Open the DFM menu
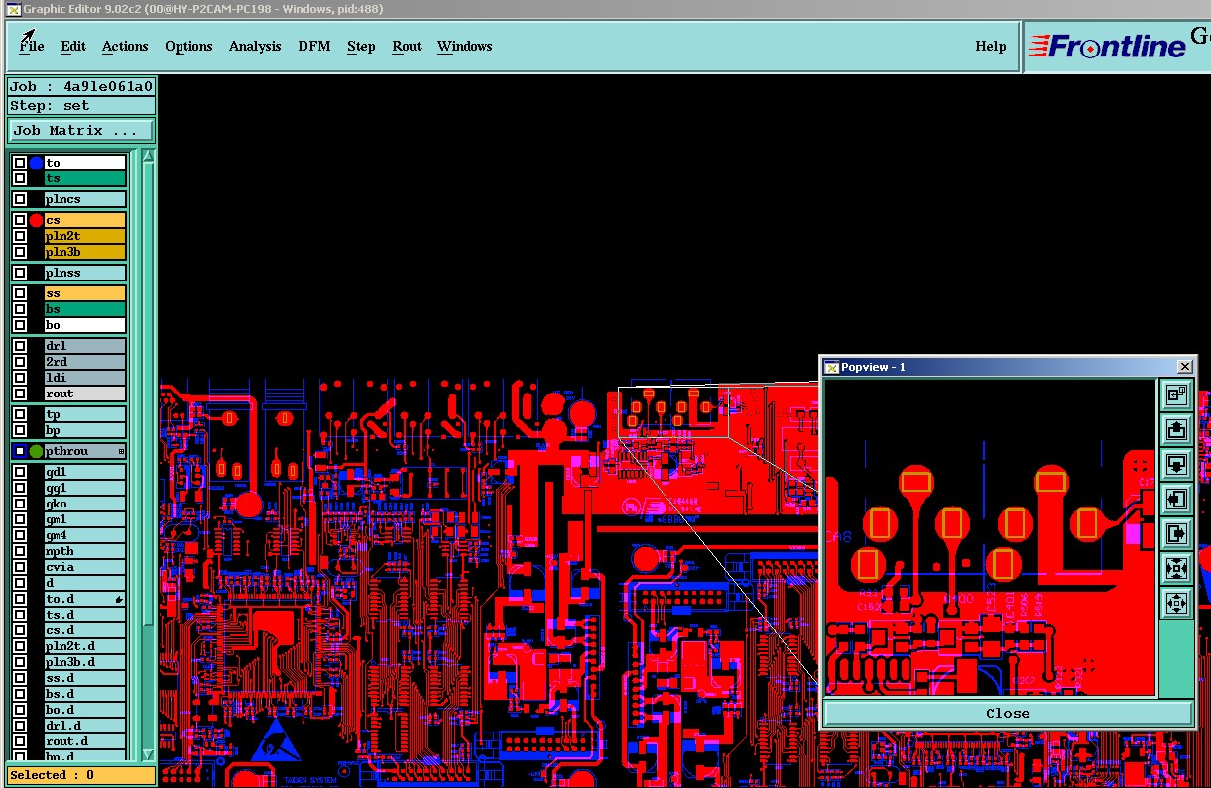1211x788 pixels. coord(314,46)
